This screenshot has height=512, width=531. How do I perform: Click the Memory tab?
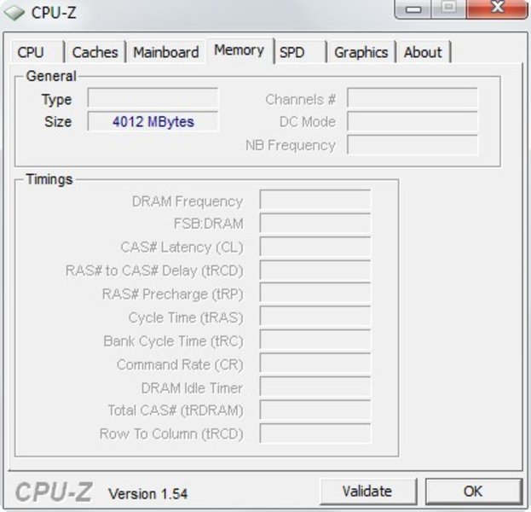coord(240,50)
